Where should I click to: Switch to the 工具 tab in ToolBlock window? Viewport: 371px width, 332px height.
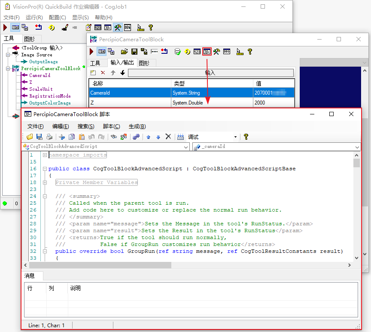click(95, 63)
